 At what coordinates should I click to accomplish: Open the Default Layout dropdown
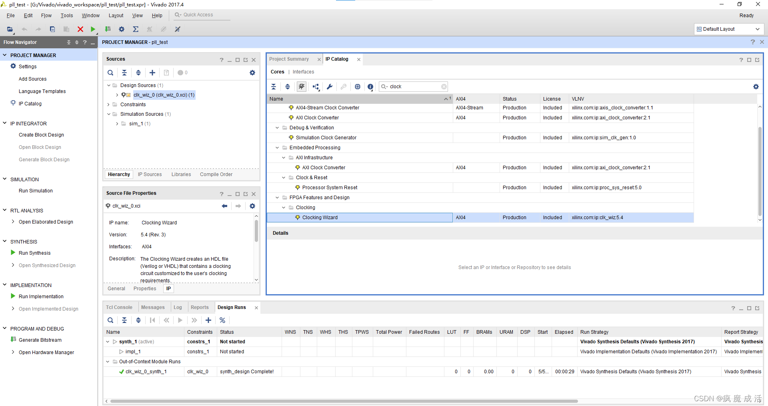(729, 29)
